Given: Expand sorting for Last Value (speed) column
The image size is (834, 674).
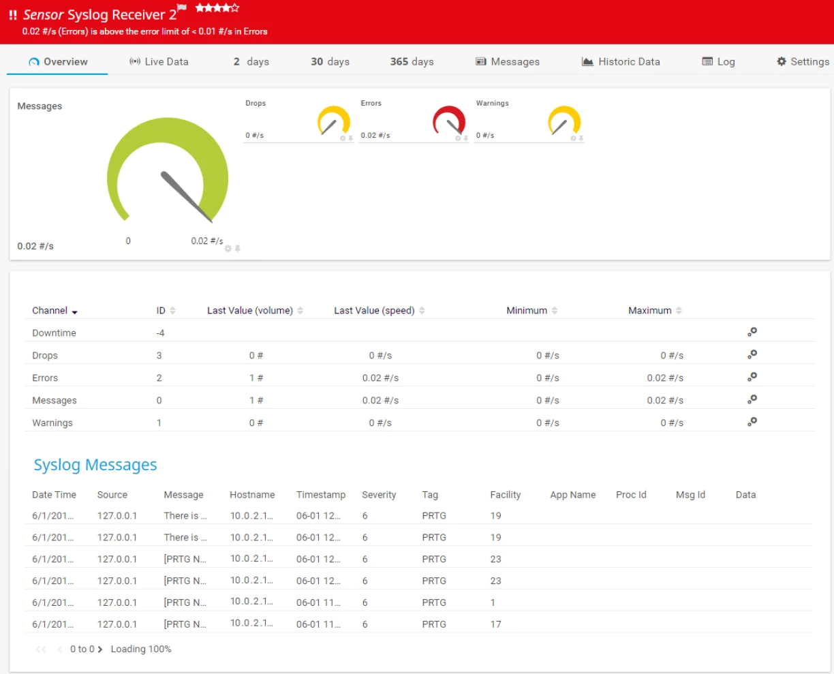Looking at the screenshot, I should (422, 310).
